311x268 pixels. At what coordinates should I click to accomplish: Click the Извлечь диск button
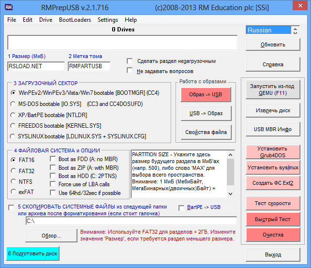[273, 110]
